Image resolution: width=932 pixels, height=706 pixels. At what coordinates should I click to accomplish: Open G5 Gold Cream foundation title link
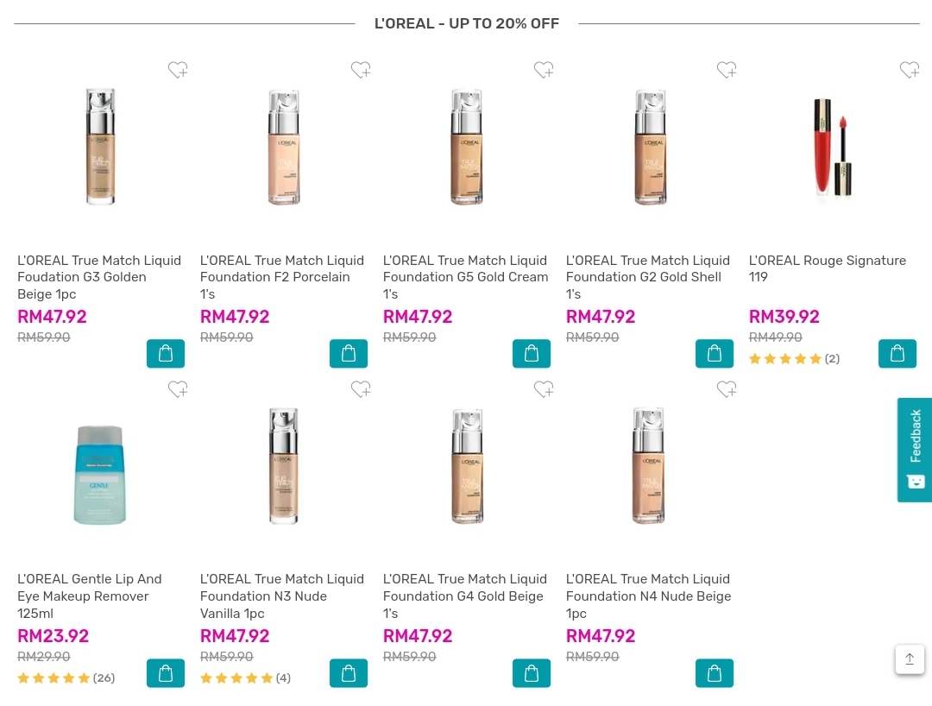pyautogui.click(x=465, y=277)
